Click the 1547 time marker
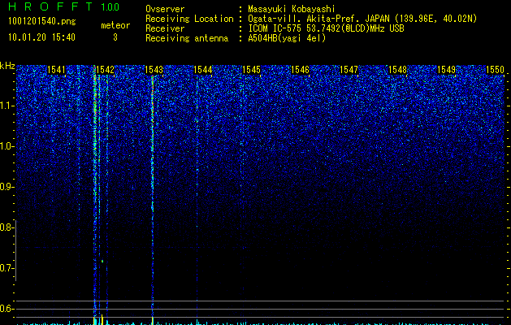This screenshot has height=325, width=511. coord(349,70)
